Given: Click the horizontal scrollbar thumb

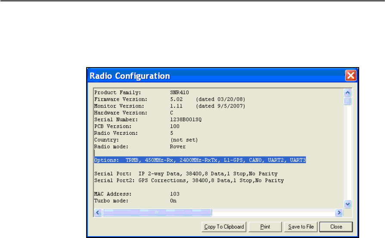Looking at the screenshot, I should pos(157,213).
